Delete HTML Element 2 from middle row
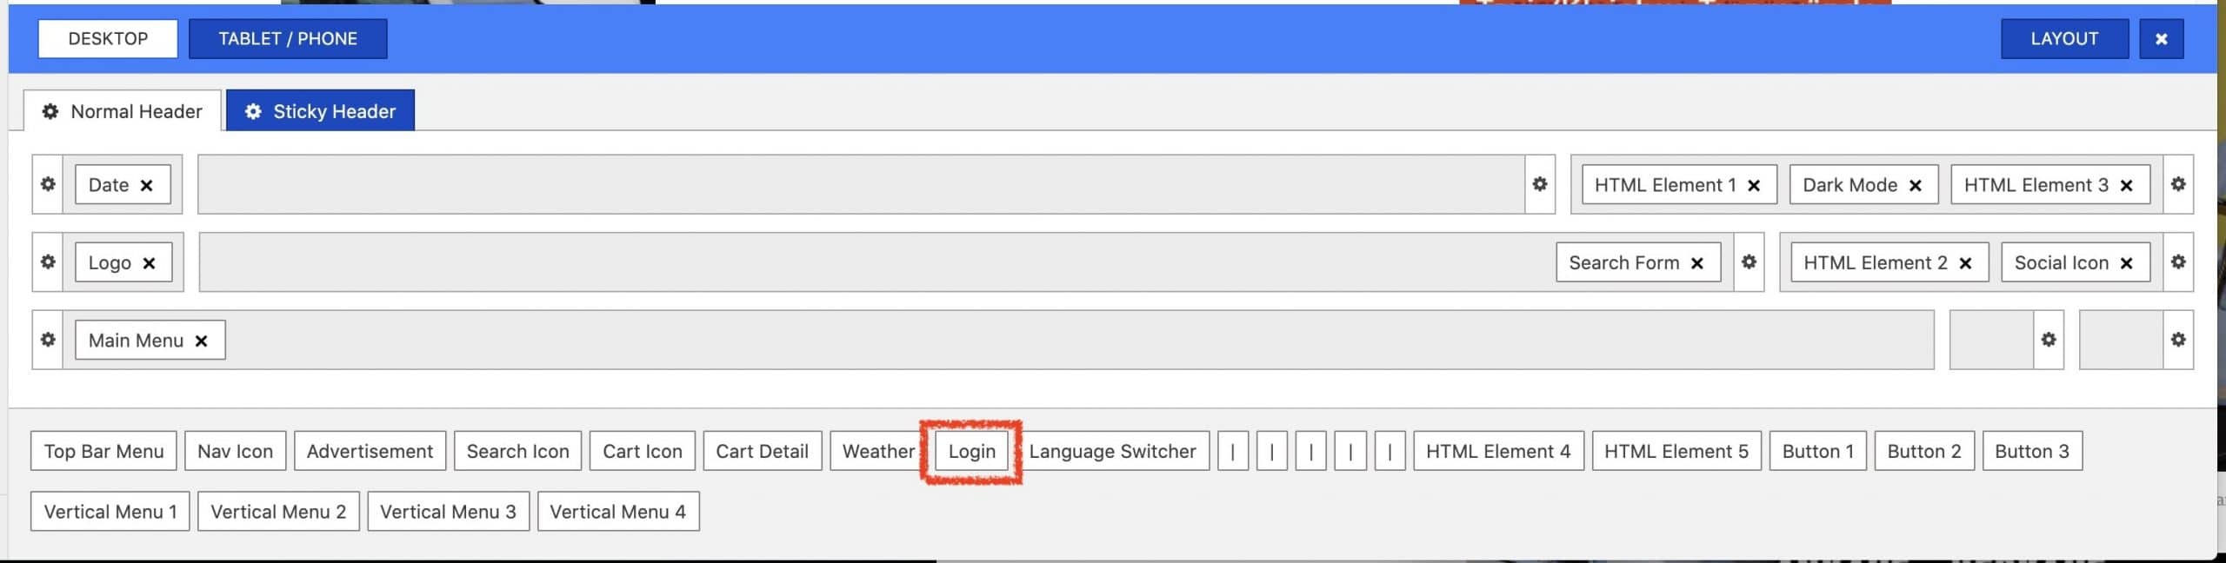Viewport: 2226px width, 563px height. point(1965,263)
